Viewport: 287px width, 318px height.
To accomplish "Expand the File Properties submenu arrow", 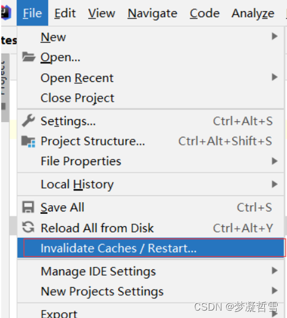I will tap(275, 161).
